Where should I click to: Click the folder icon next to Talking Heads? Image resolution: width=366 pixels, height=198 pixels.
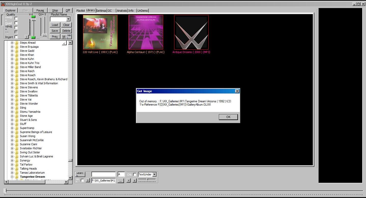[x=17, y=169]
